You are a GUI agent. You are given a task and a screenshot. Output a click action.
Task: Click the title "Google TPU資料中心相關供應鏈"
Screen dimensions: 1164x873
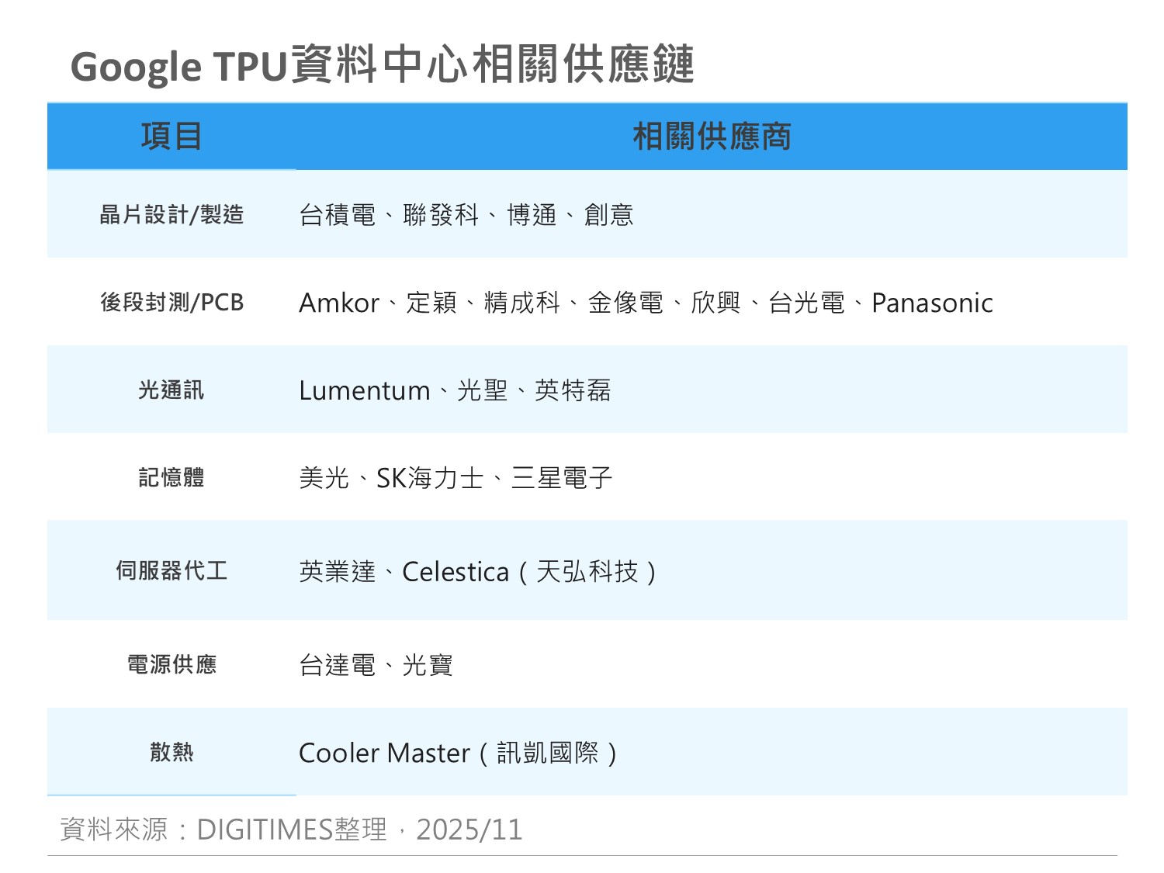point(382,65)
